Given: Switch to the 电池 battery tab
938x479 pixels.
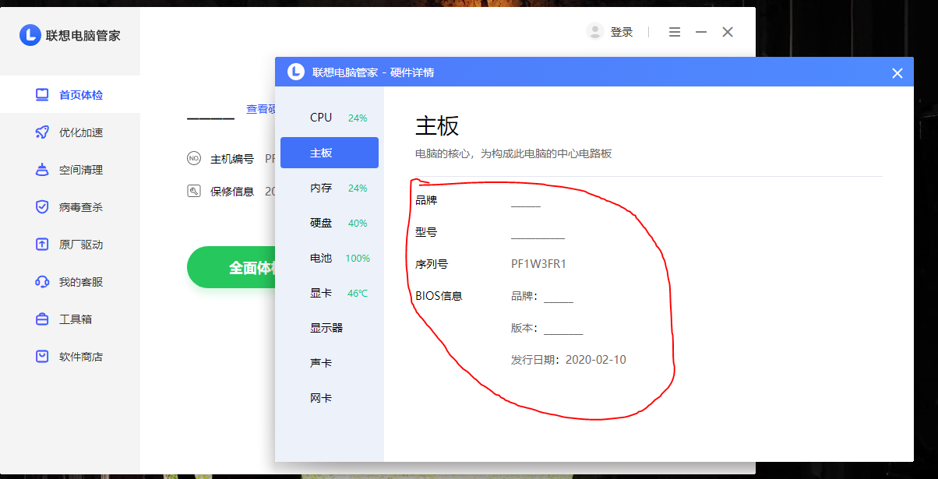Looking at the screenshot, I should (x=330, y=258).
